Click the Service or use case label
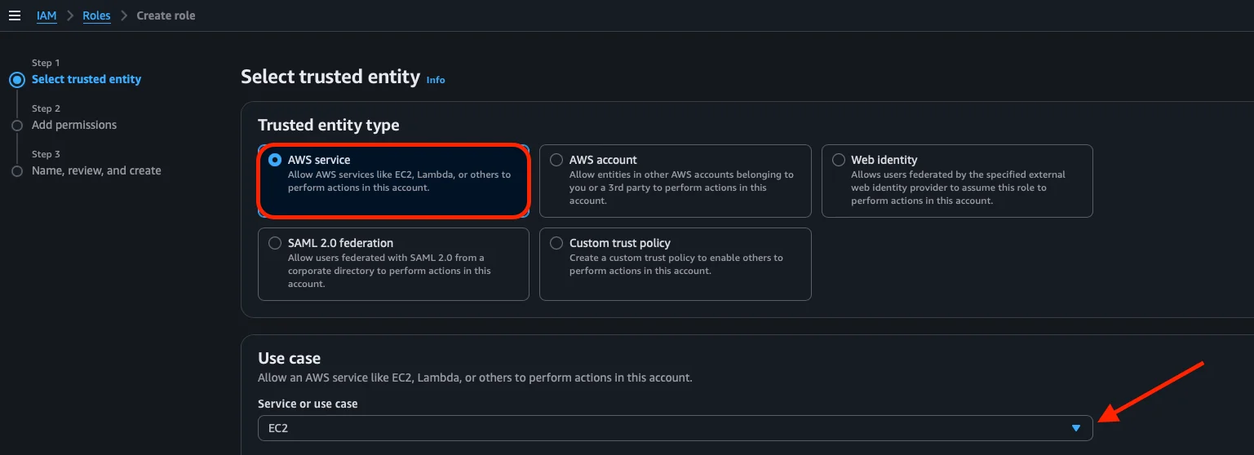 (x=308, y=404)
